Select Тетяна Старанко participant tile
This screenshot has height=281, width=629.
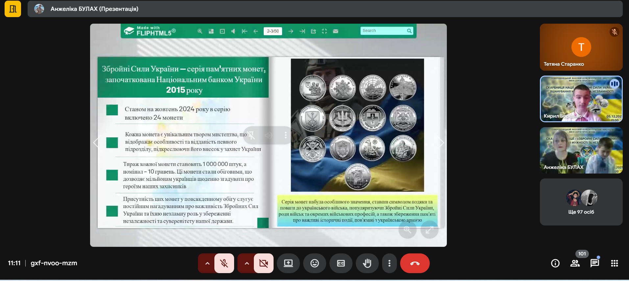click(581, 47)
